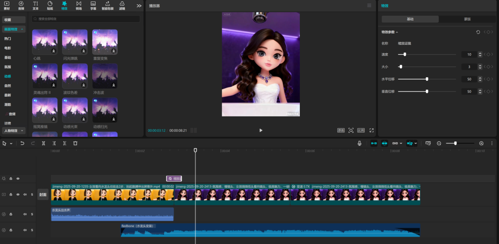Open the selection tool dropdown arrow
Viewport: 499px width, 244px height.
point(10,143)
